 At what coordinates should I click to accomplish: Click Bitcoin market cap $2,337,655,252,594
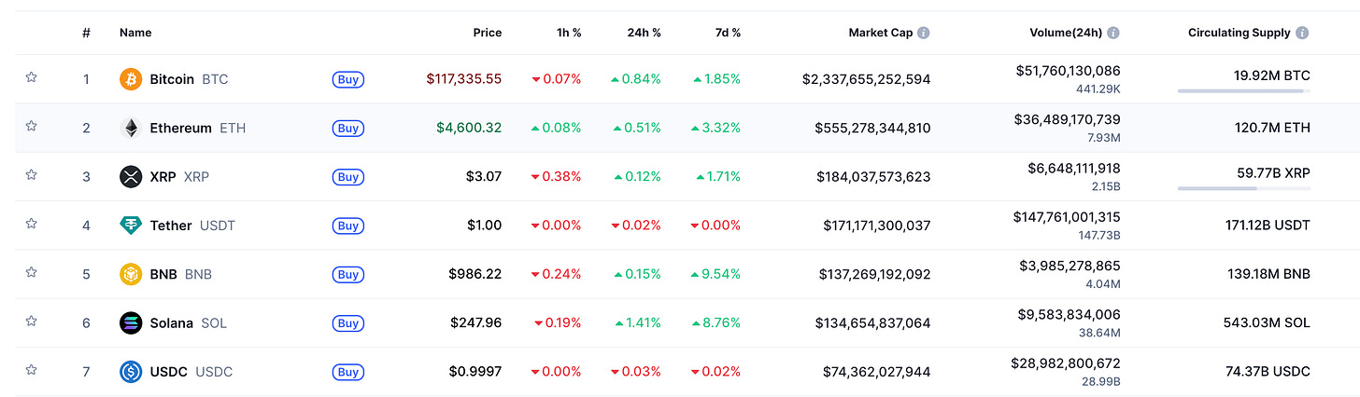pos(866,79)
